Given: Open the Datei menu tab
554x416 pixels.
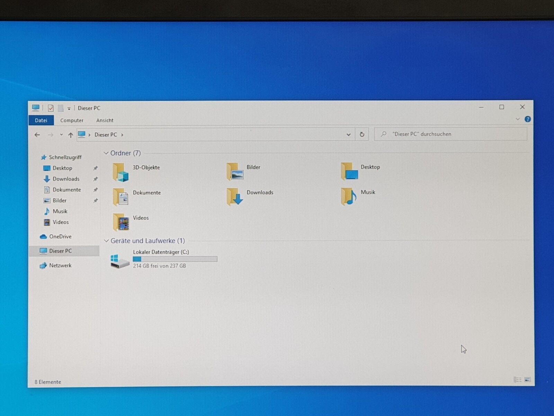Looking at the screenshot, I should click(41, 120).
